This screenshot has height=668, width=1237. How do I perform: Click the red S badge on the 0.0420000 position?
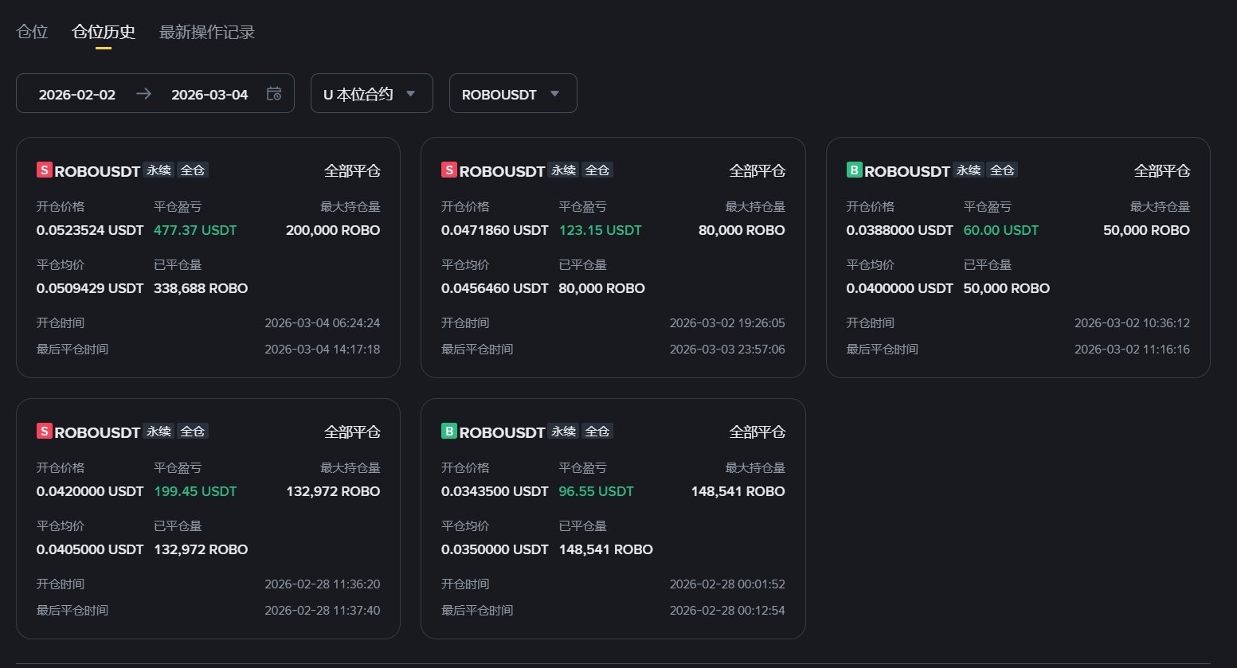(45, 431)
